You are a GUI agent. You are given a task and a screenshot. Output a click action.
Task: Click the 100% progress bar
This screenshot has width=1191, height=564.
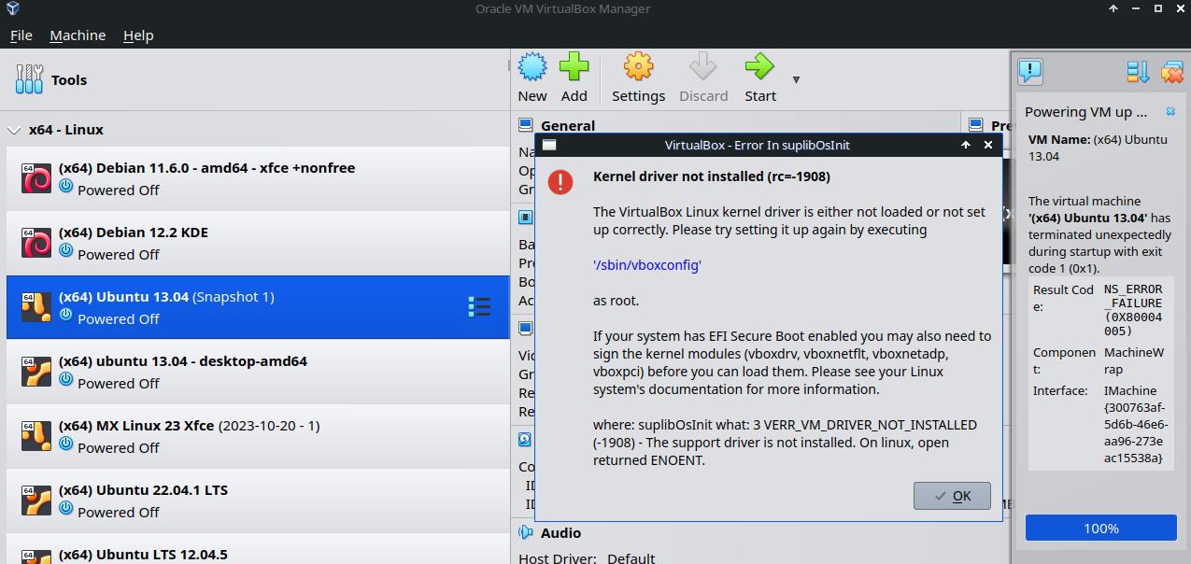(1100, 529)
